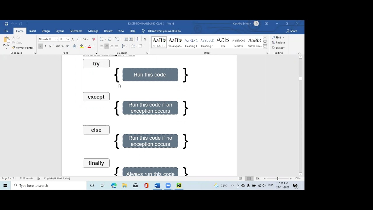Toggle center alignment

coord(107,46)
